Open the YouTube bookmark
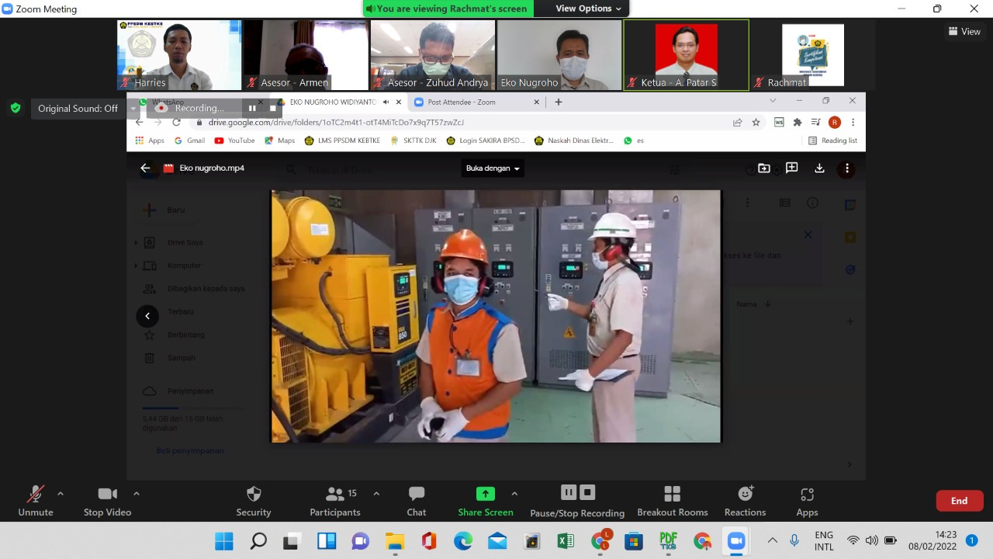 coord(234,141)
